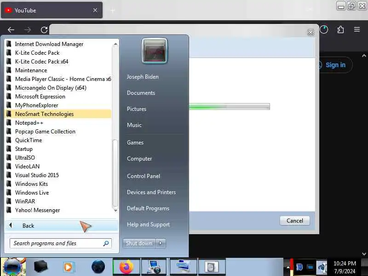368x276 pixels.
Task: Open the dark globe taskbar icon
Action: coord(98,267)
